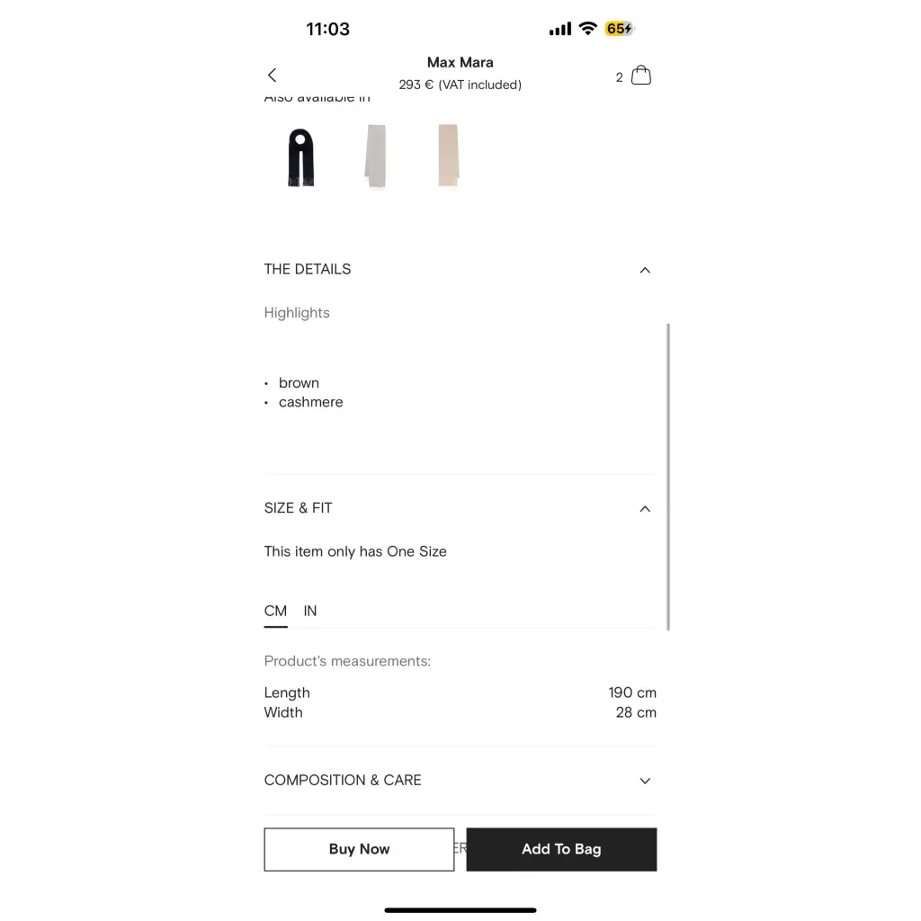Tap the shopping bag item count

[619, 77]
